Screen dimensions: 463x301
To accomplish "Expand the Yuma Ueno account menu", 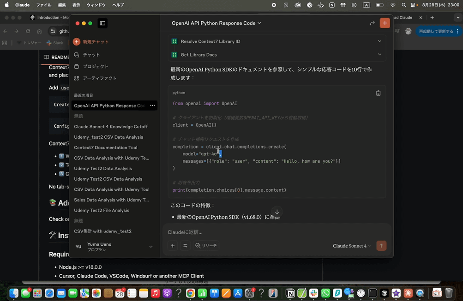I will (150, 247).
